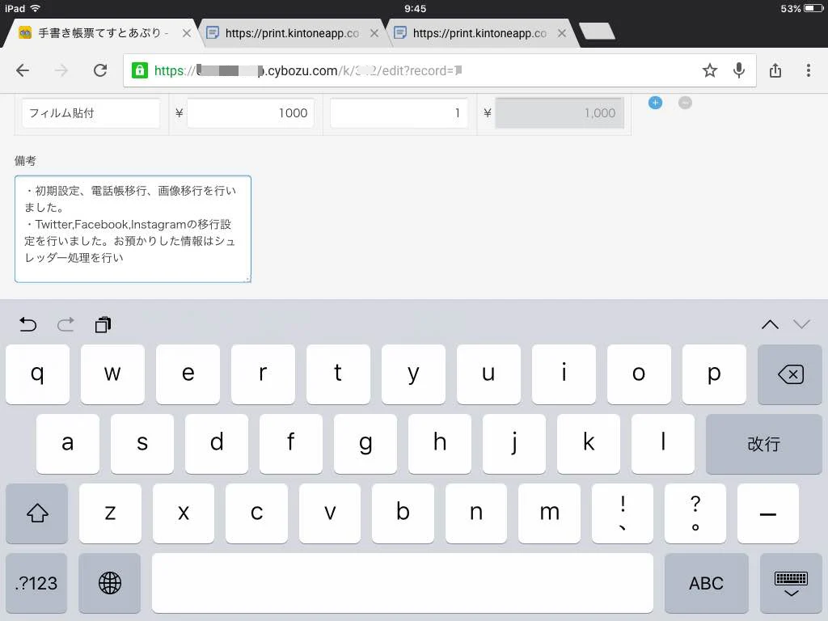Switch to 手書き帳票てすとあぷり tab
828x621 pixels.
click(97, 33)
